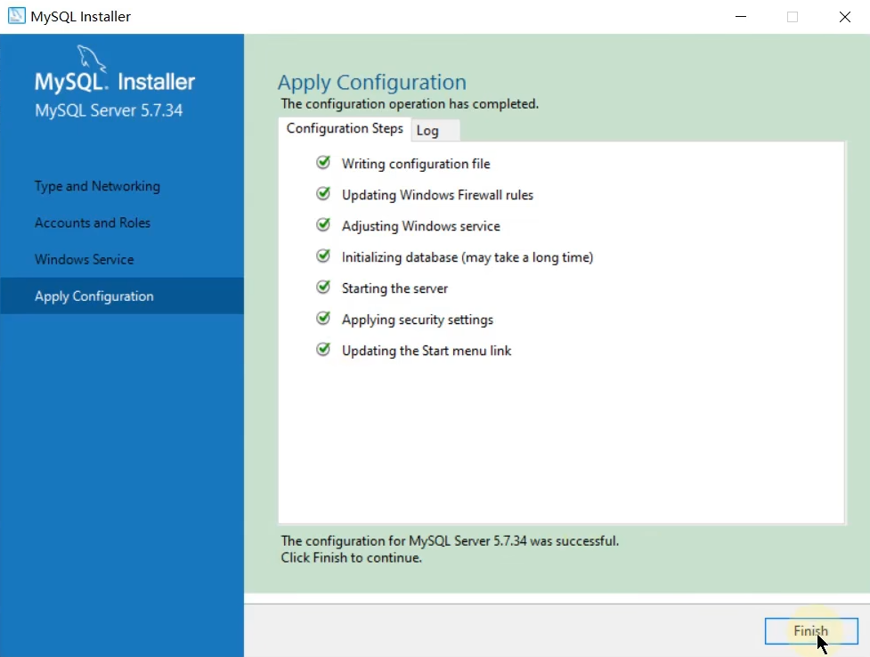Click the MySQL Installer title bar icon

click(17, 15)
